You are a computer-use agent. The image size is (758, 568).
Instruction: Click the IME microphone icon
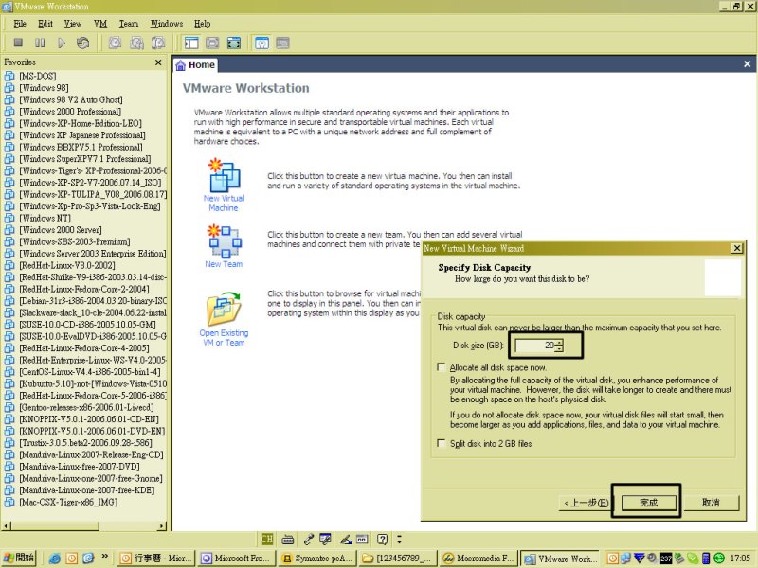[308, 539]
